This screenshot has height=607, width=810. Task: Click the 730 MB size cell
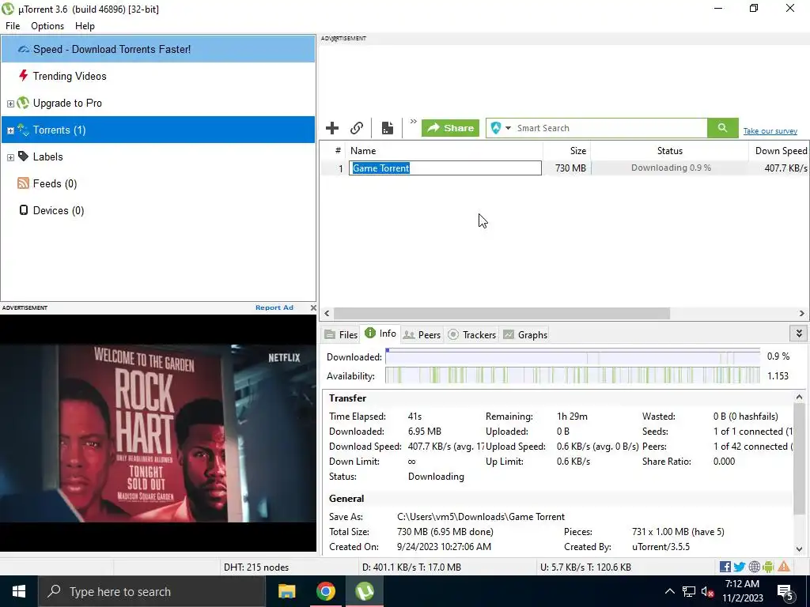pyautogui.click(x=570, y=168)
